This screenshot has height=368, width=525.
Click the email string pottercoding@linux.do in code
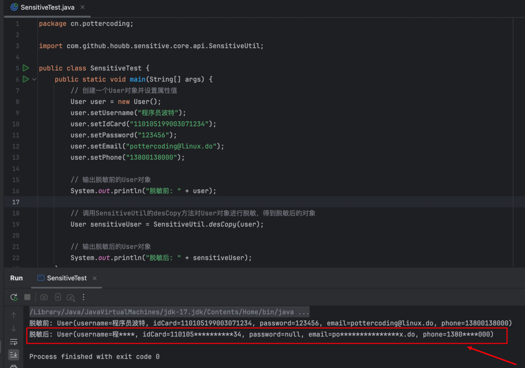point(171,147)
